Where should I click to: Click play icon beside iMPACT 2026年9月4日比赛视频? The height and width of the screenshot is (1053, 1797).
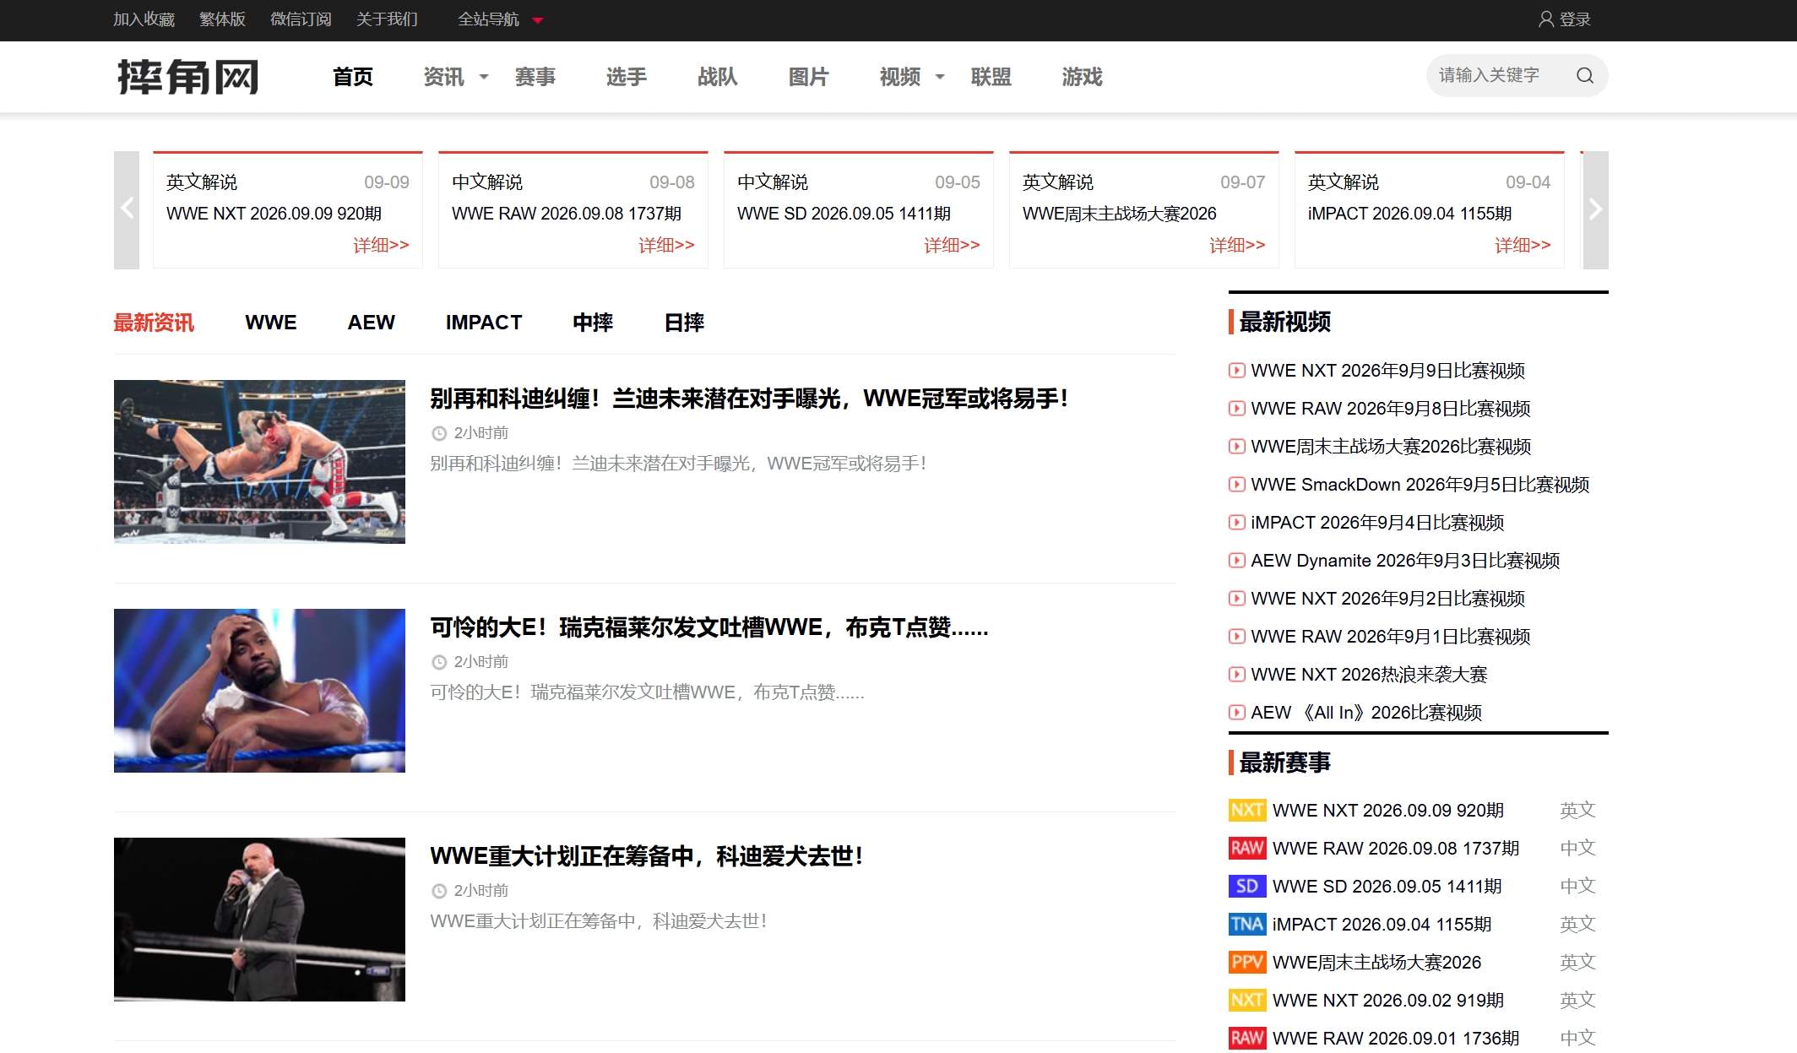[x=1236, y=523]
